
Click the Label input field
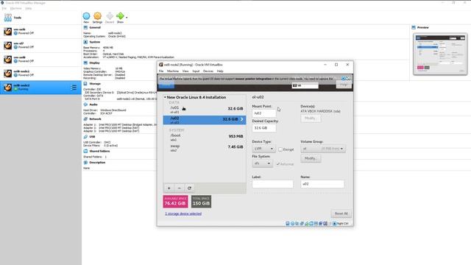point(272,184)
